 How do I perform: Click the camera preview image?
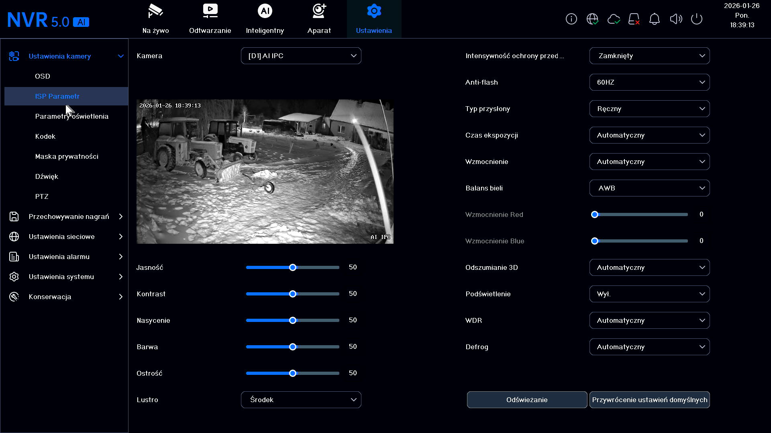coord(265,172)
